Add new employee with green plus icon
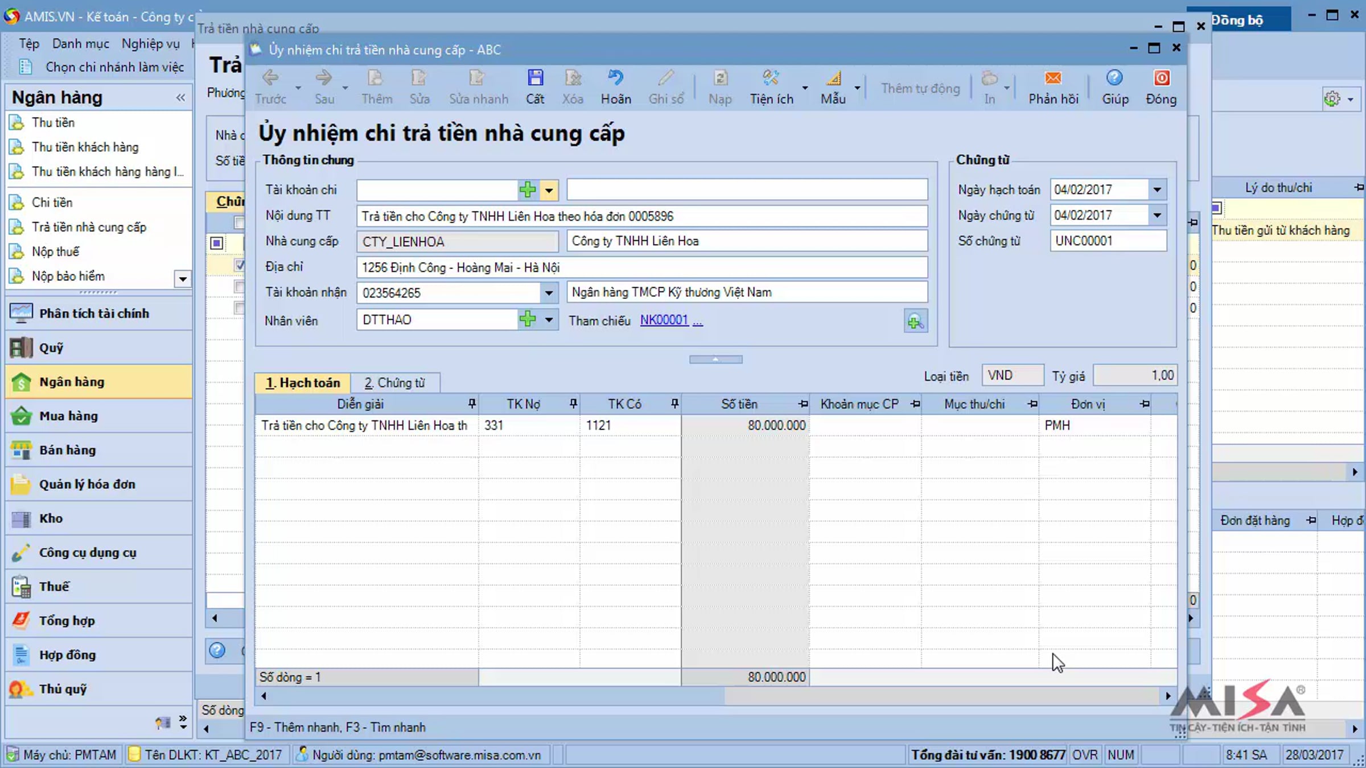The height and width of the screenshot is (768, 1366). [528, 319]
